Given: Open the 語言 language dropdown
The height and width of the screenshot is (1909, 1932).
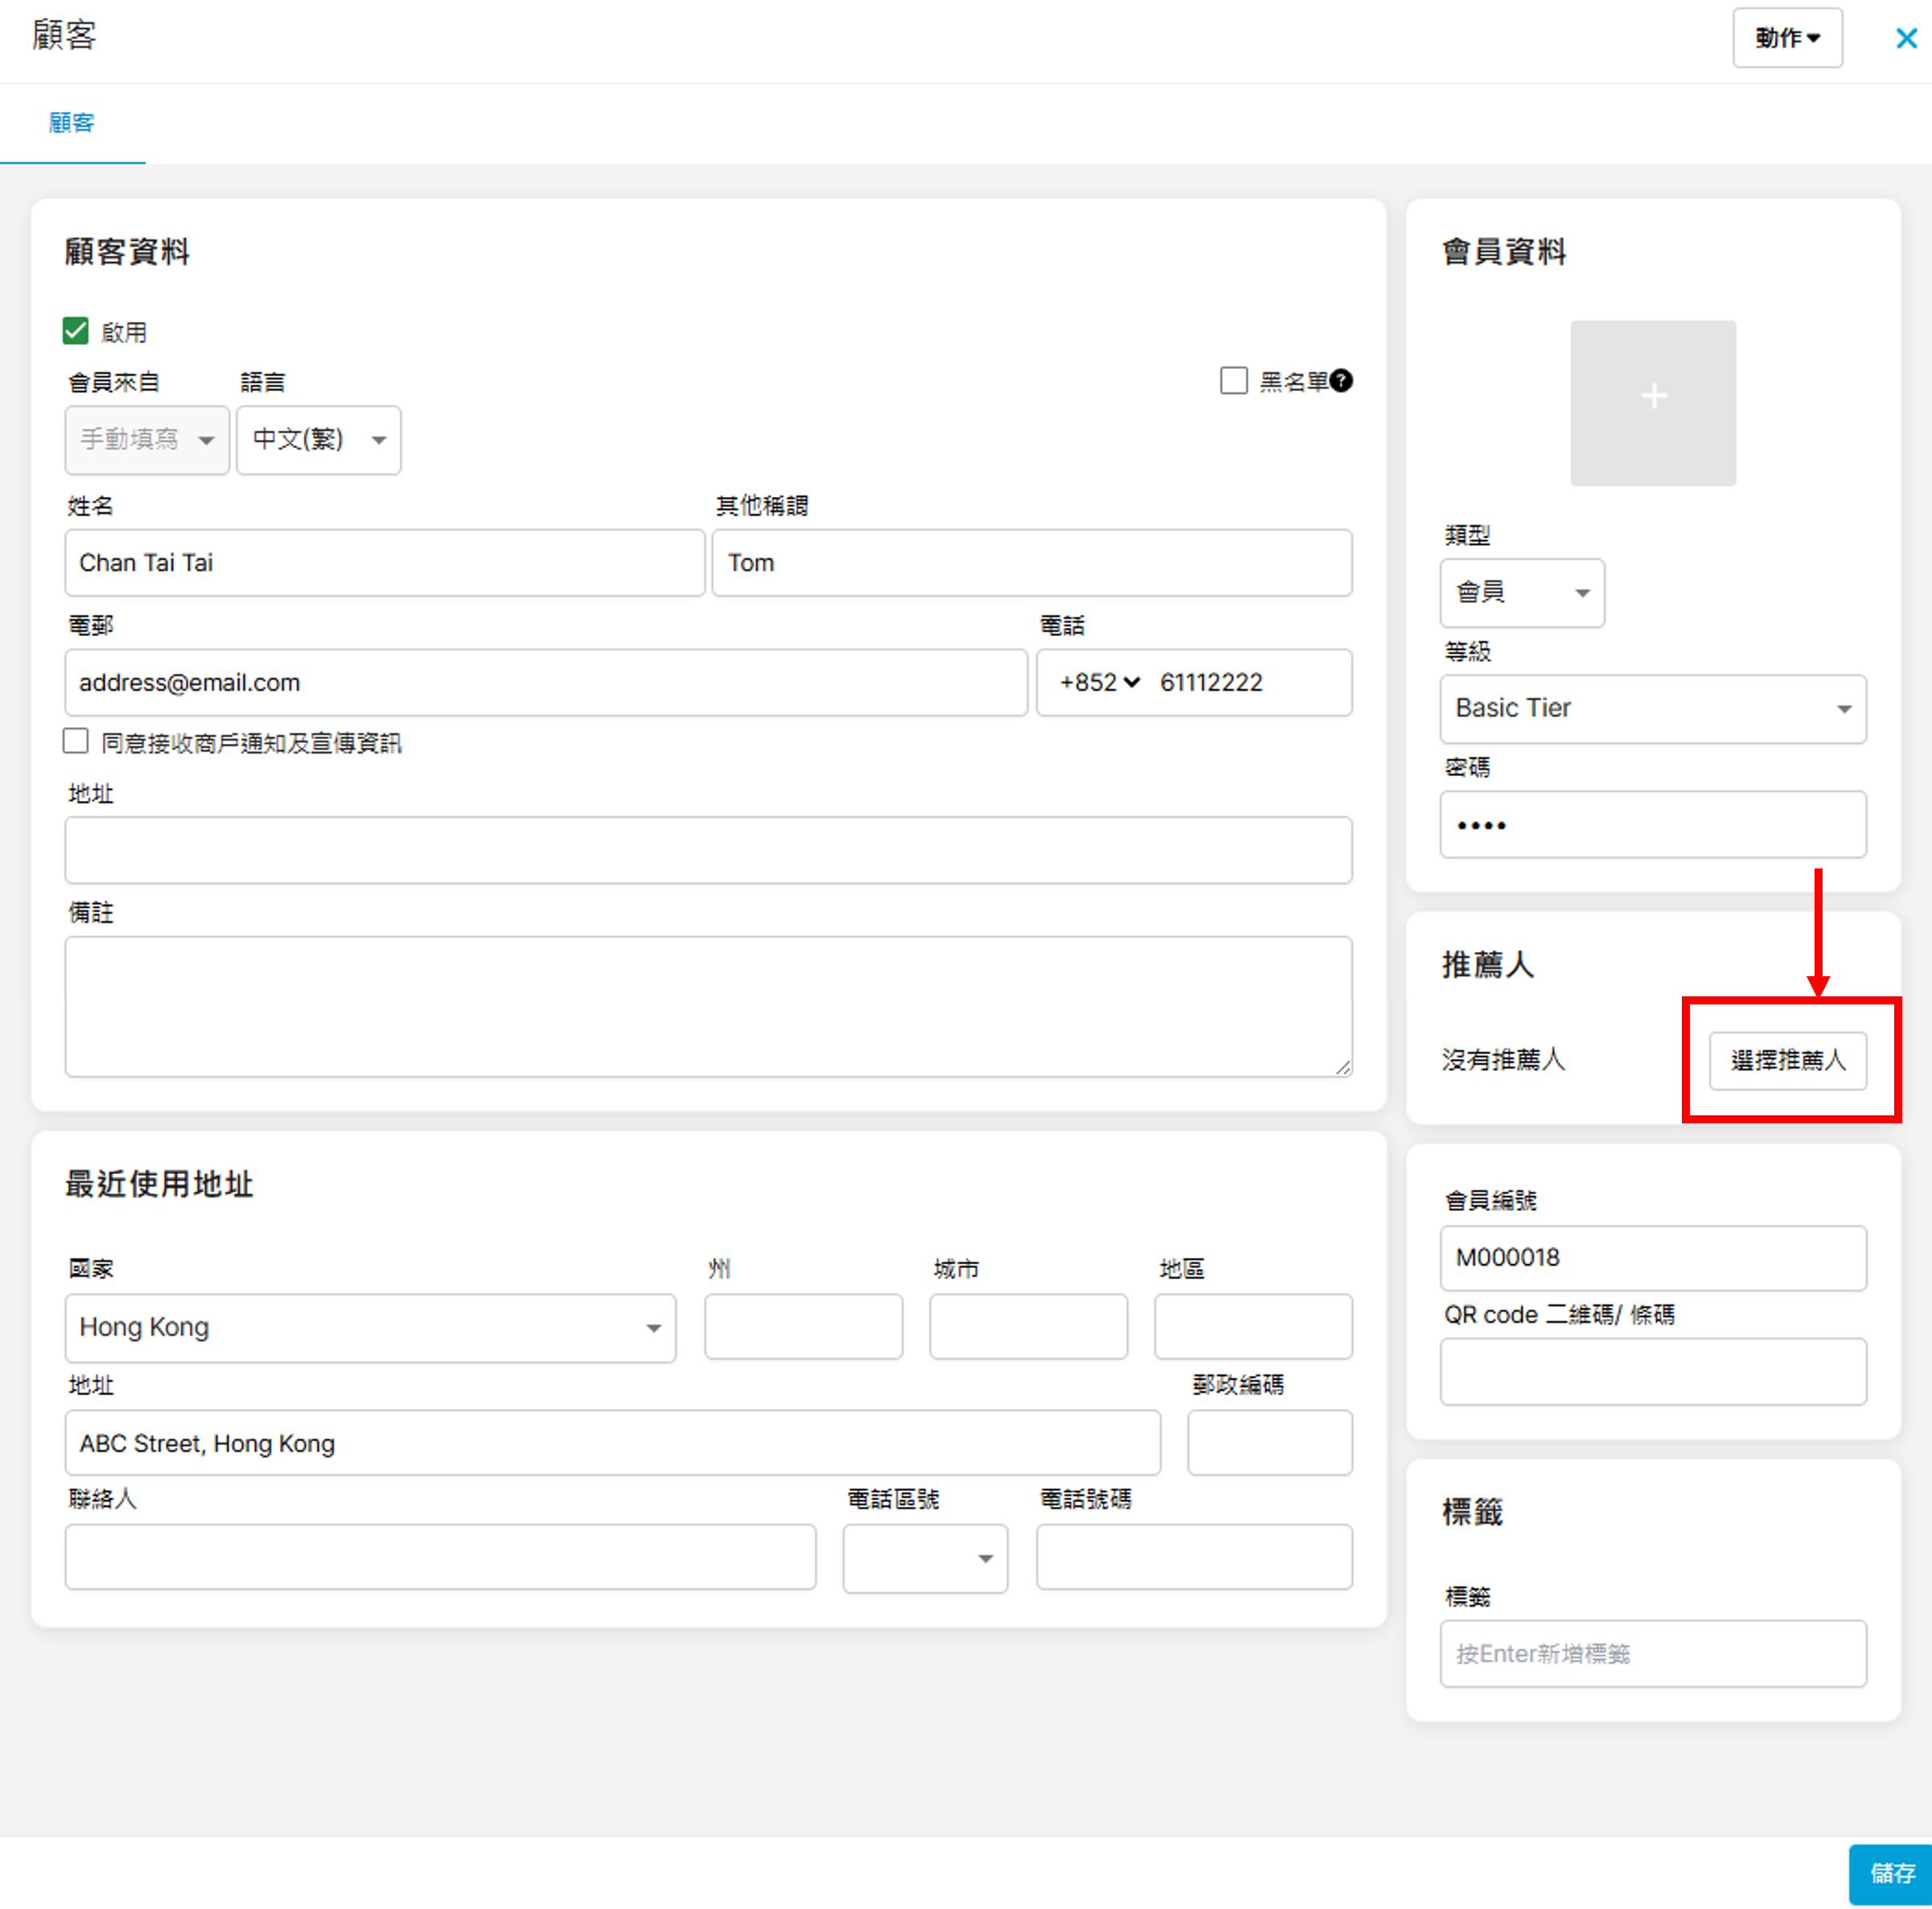Looking at the screenshot, I should point(318,440).
